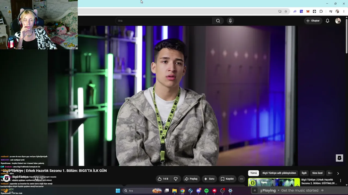Open the Soru ask button
348x195 pixels.
tap(209, 179)
